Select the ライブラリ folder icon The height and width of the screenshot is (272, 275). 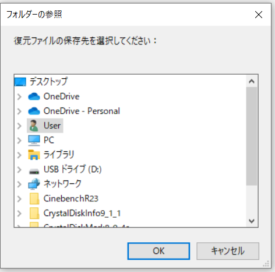click(34, 155)
